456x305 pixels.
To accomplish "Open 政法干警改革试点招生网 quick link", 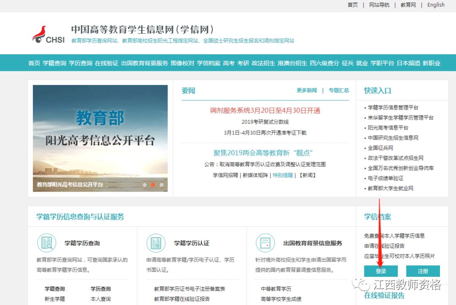I will [396, 158].
